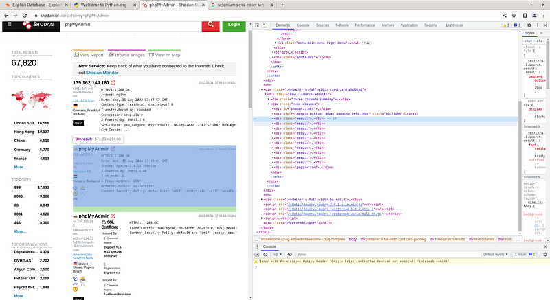Click the green Login button
Screen dimensions: 550x300
[x=234, y=25]
